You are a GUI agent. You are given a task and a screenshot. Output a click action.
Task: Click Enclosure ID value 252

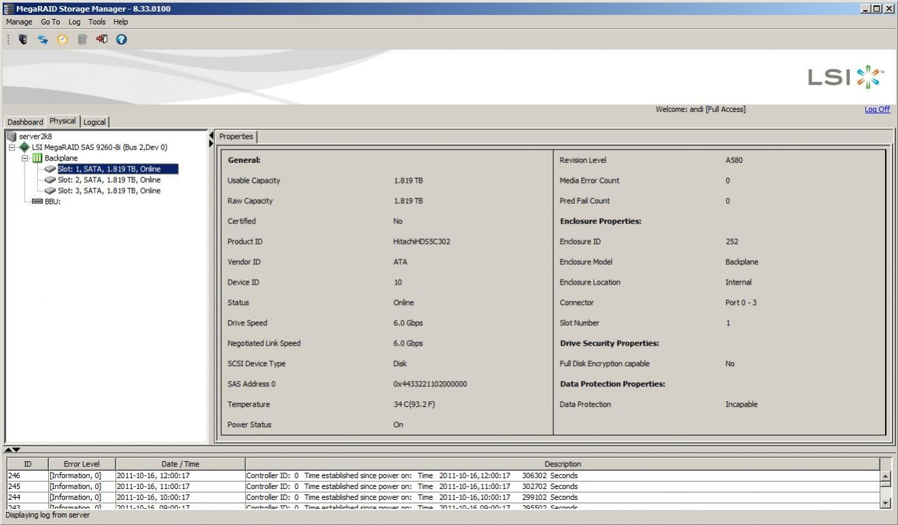pos(731,242)
